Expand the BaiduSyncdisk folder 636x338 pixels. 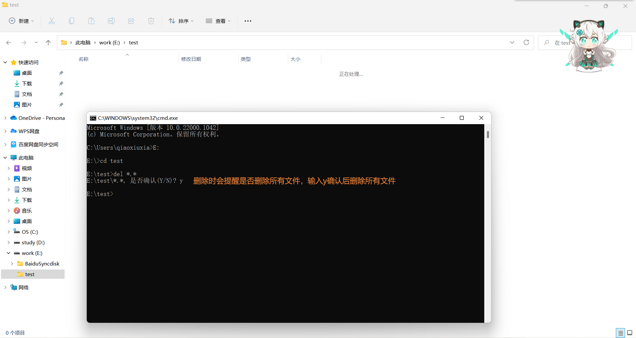pyautogui.click(x=12, y=264)
